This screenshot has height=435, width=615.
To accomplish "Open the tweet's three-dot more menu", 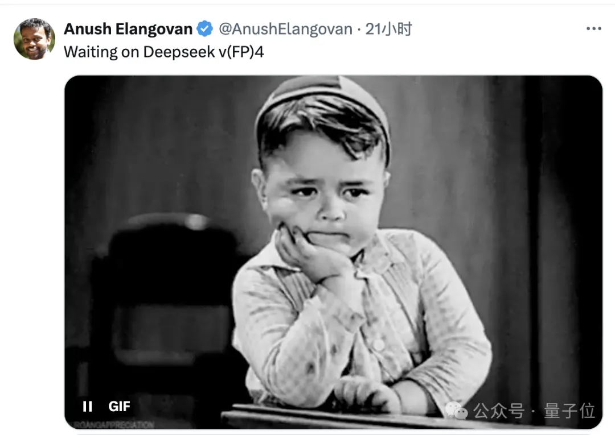I will click(594, 28).
